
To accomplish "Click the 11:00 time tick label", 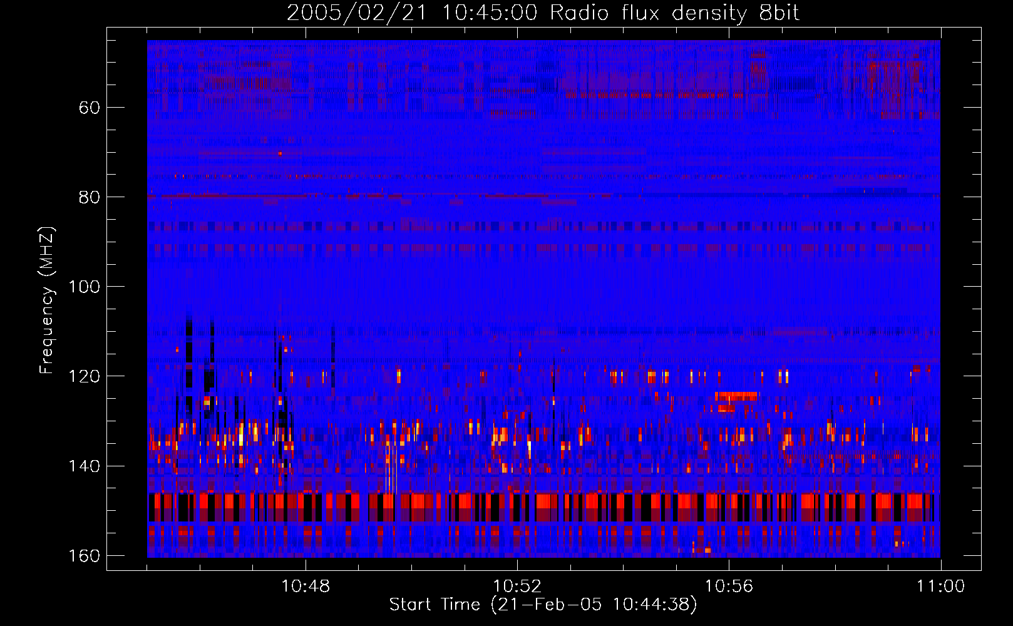I will pos(940,587).
